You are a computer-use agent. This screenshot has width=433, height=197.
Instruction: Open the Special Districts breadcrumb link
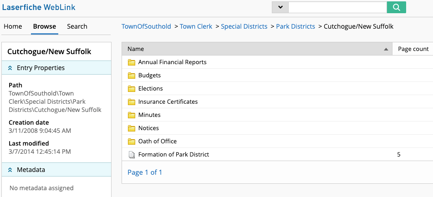point(244,26)
